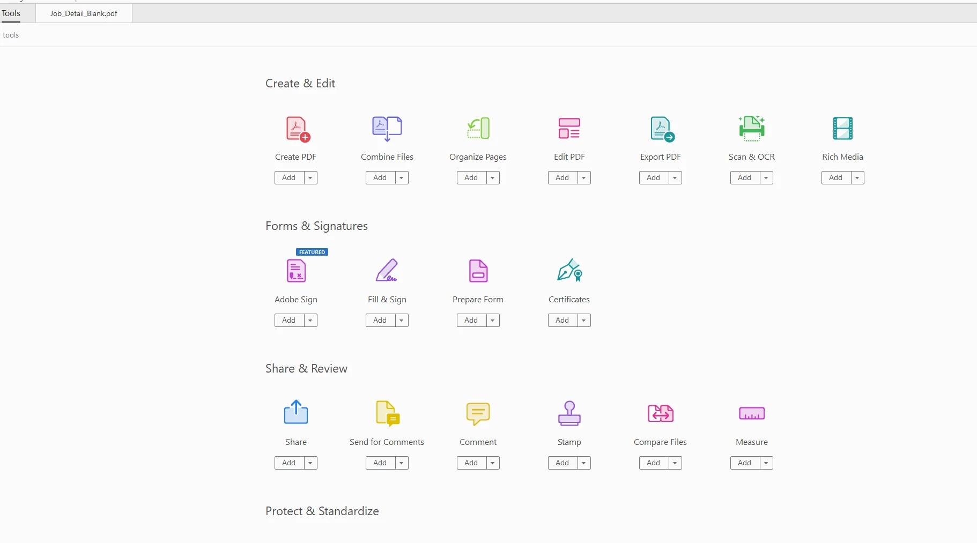Click Add under Edit PDF

[562, 178]
